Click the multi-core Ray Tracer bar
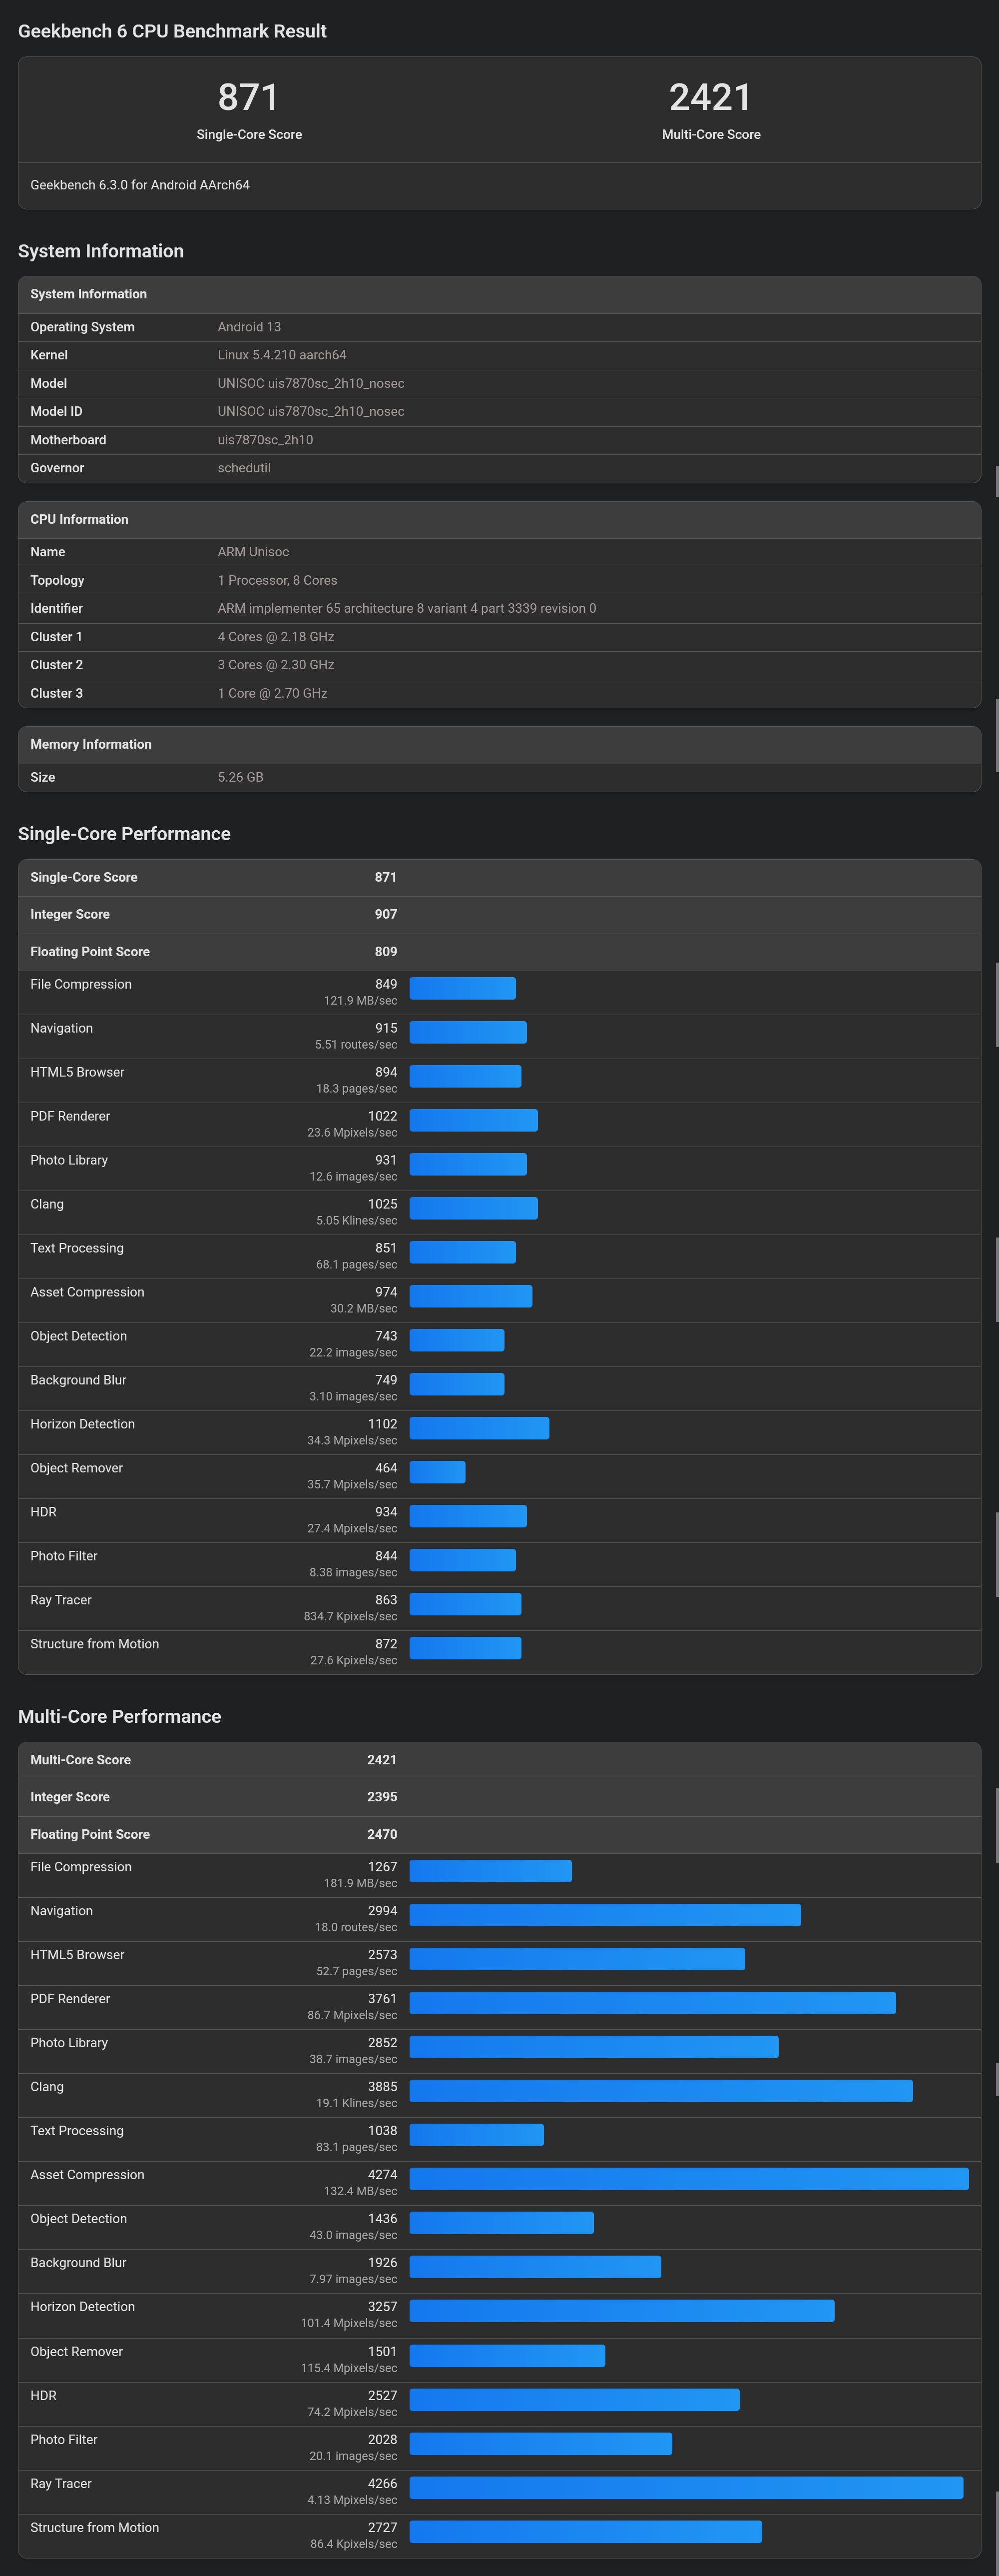This screenshot has height=2576, width=999. (x=686, y=2488)
